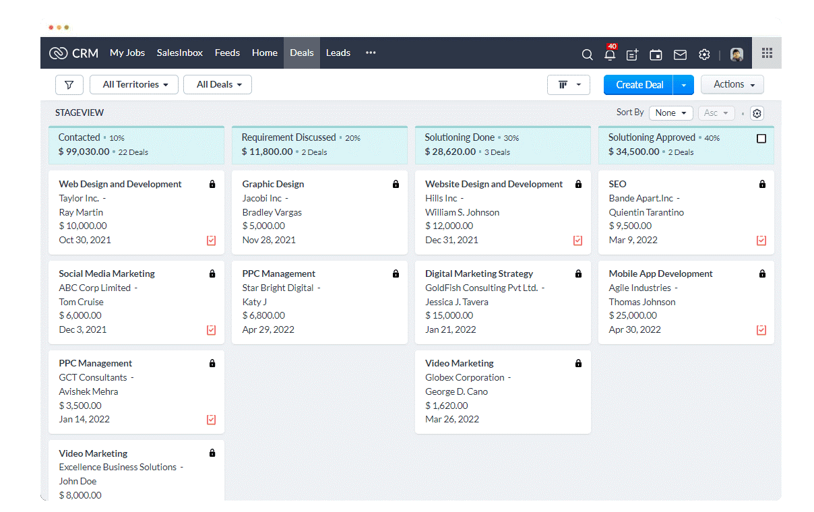Viewport: 814px width, 512px height.
Task: Click the filter funnel icon
Action: pyautogui.click(x=69, y=85)
